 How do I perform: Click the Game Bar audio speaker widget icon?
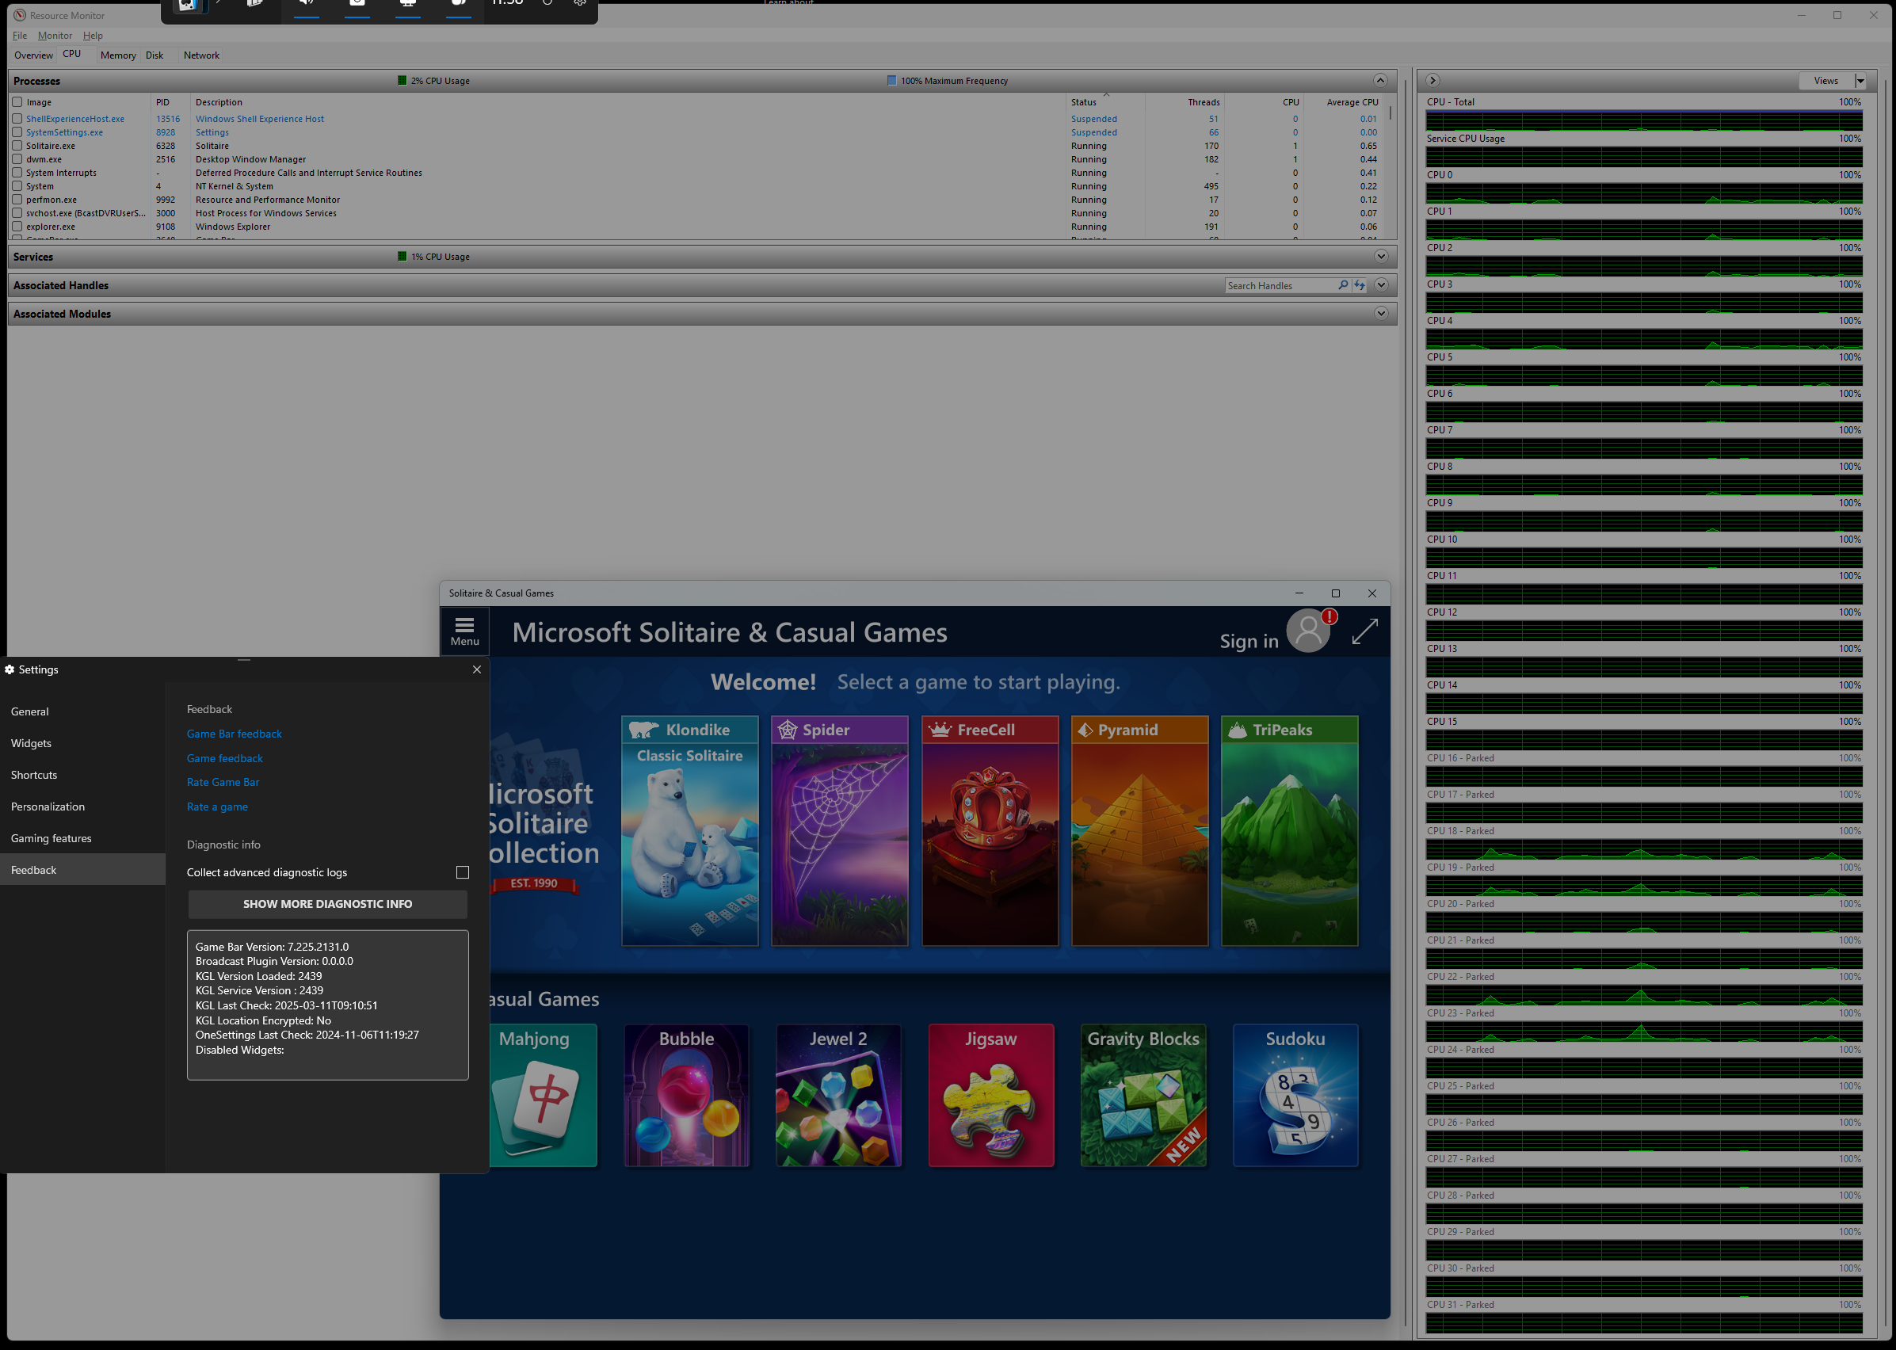[x=307, y=4]
